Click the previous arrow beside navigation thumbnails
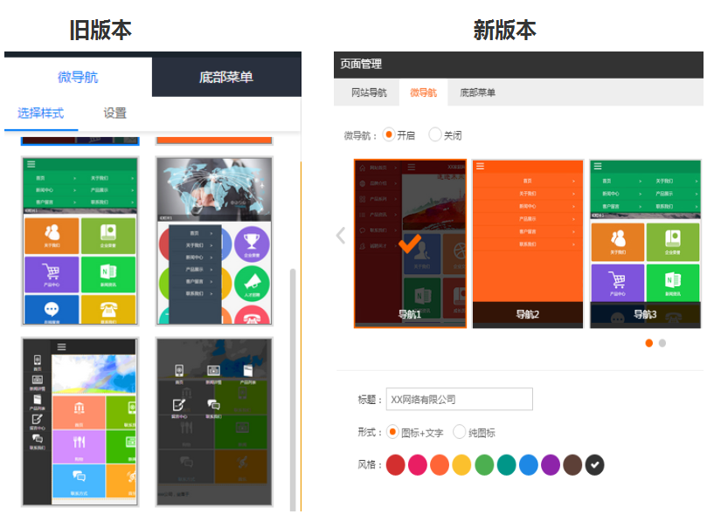 [x=341, y=235]
